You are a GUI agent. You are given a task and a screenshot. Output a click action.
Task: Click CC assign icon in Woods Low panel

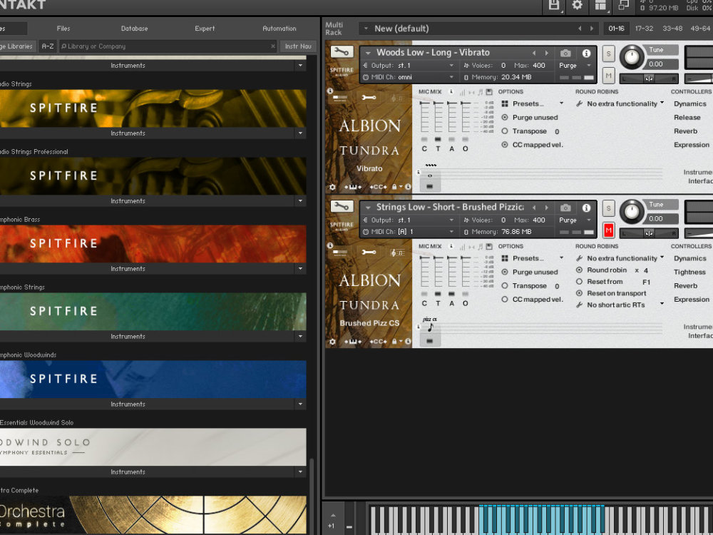378,187
